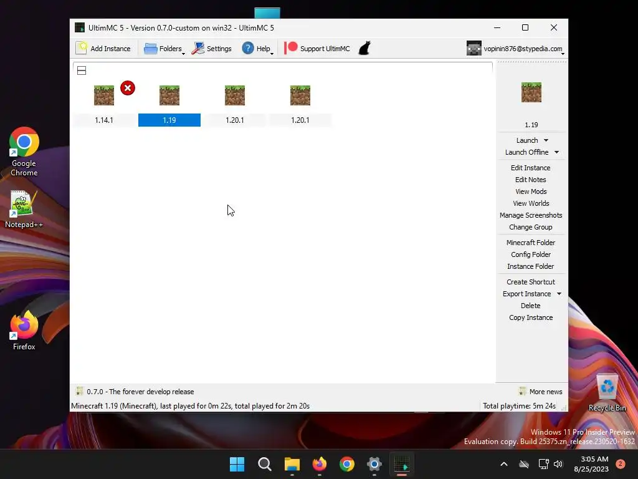Image resolution: width=638 pixels, height=479 pixels.
Task: Open the Recycle Bin on desktop
Action: pyautogui.click(x=607, y=393)
